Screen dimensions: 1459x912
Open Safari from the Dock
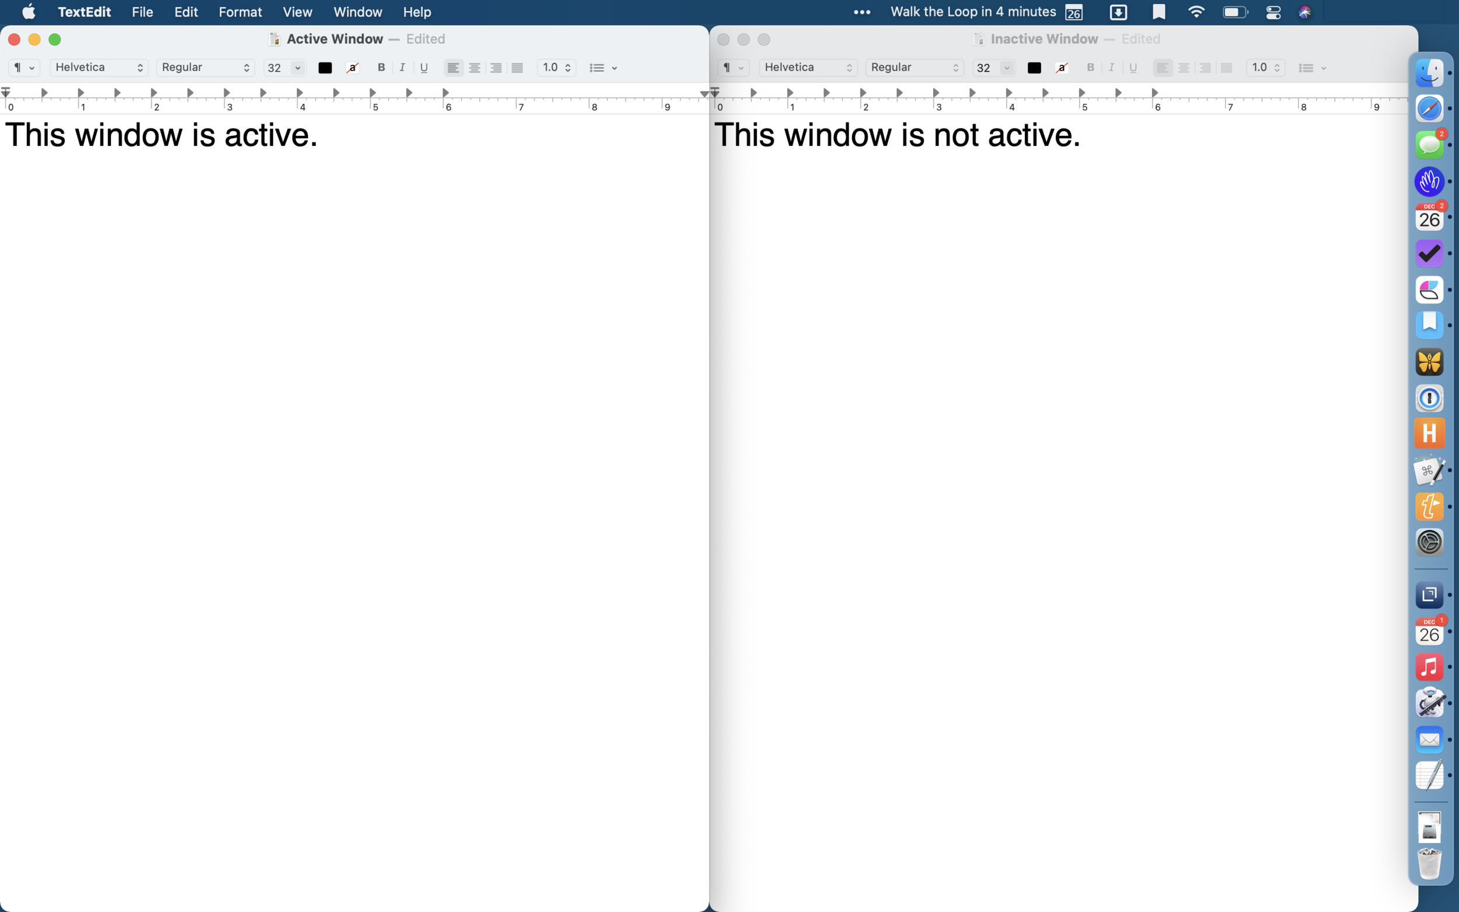point(1429,109)
